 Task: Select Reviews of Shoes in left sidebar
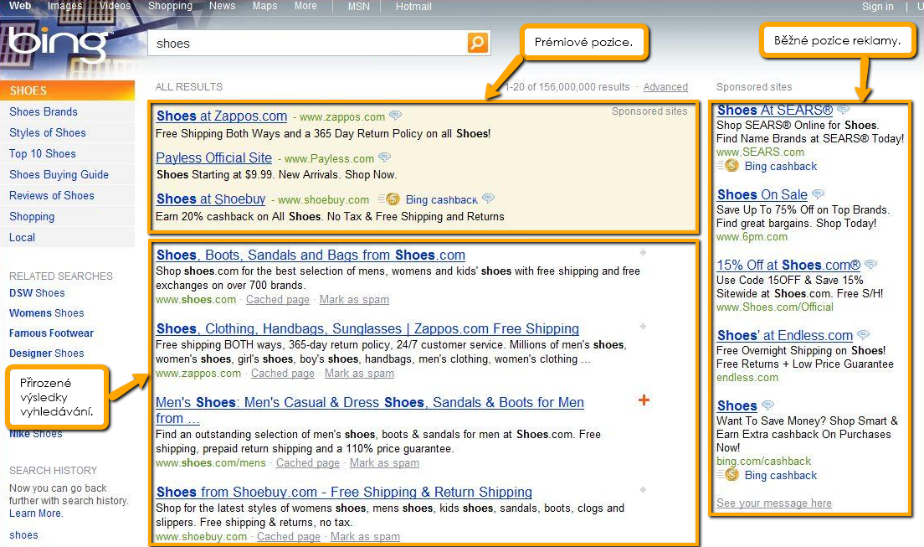[x=52, y=195]
